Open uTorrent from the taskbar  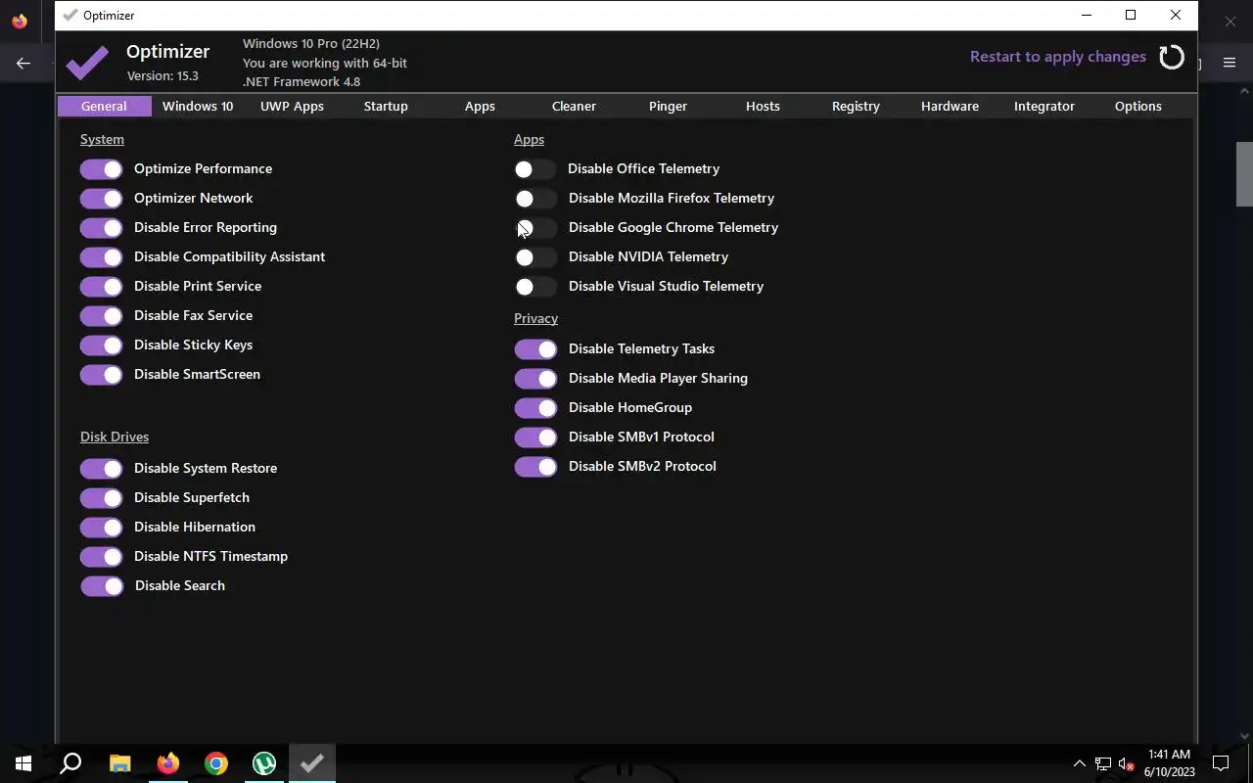pyautogui.click(x=264, y=763)
